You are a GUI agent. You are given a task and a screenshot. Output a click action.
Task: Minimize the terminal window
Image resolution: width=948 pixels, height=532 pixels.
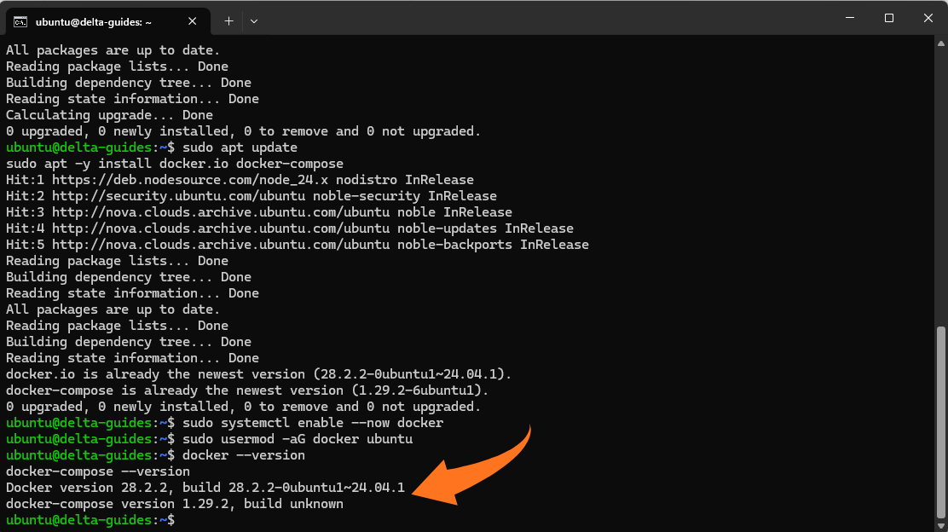(x=850, y=18)
